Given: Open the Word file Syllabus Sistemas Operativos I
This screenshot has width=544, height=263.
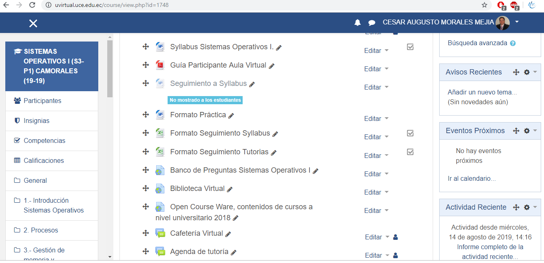Looking at the screenshot, I should (221, 46).
